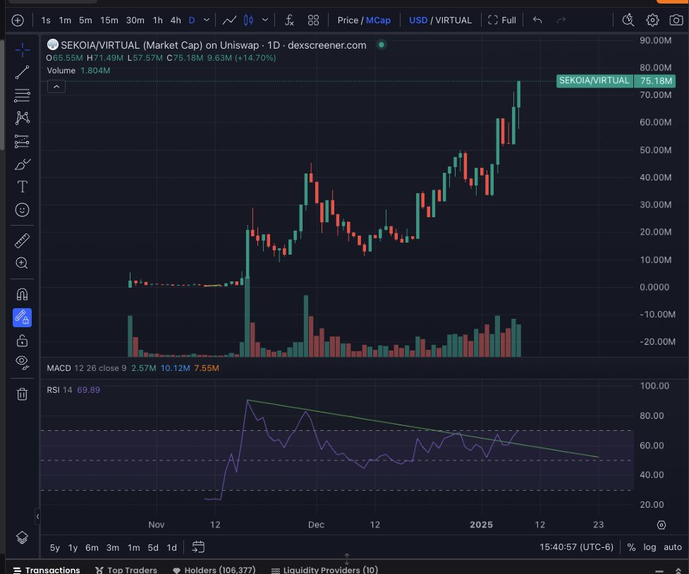Collapse the left drawing toolbar arrow
689x574 pixels.
click(x=37, y=516)
